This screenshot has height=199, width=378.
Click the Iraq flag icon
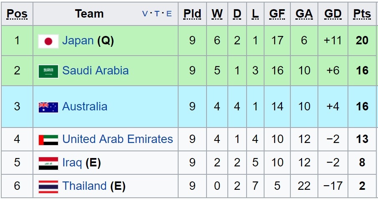tap(48, 163)
